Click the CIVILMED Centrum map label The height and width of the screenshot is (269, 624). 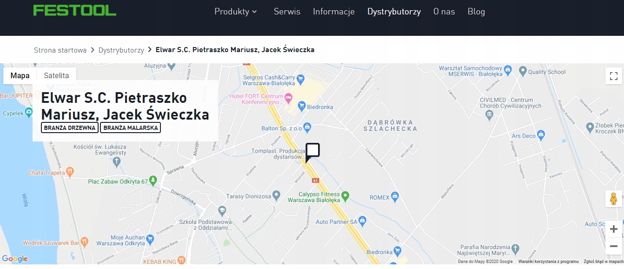(x=511, y=103)
